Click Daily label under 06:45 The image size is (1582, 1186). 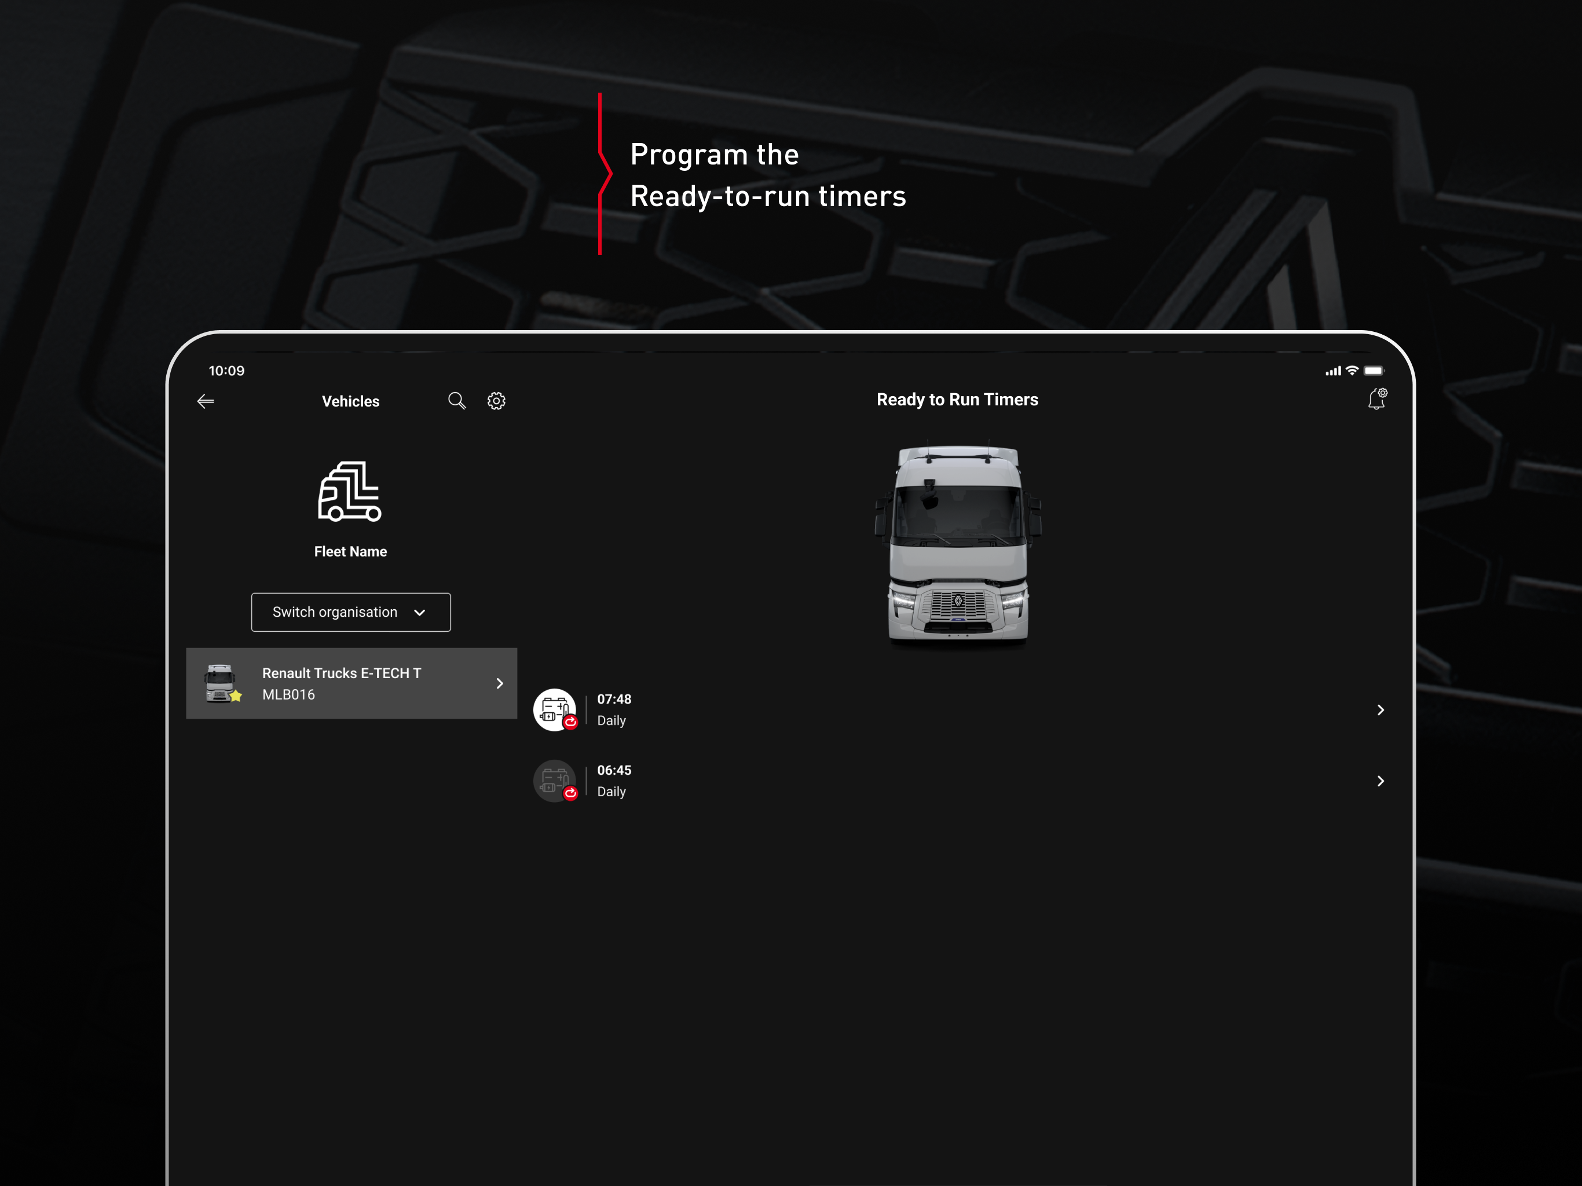click(x=611, y=791)
